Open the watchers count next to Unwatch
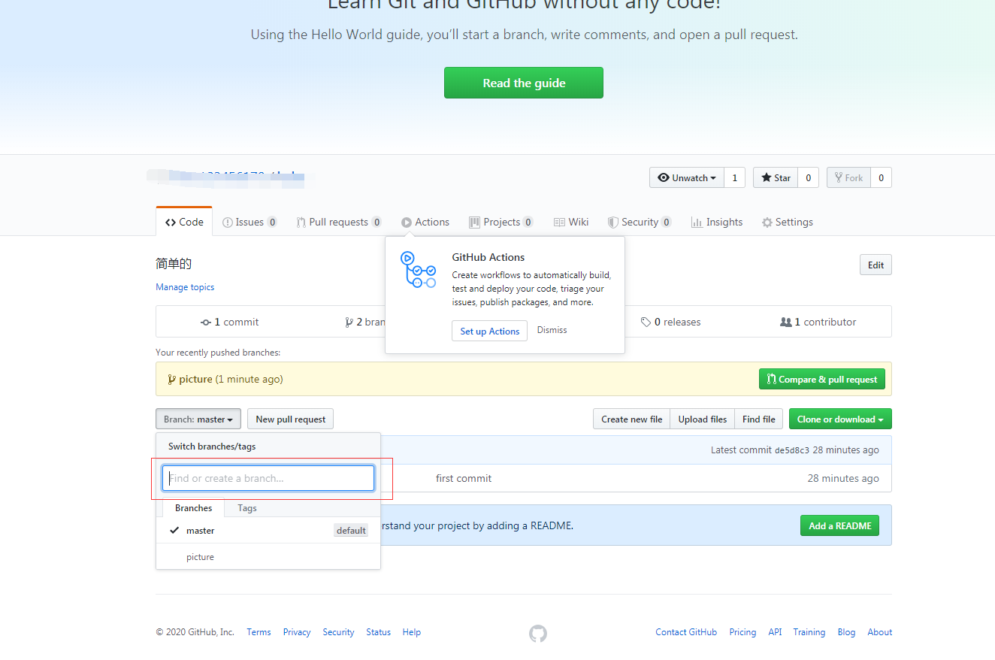 (735, 177)
